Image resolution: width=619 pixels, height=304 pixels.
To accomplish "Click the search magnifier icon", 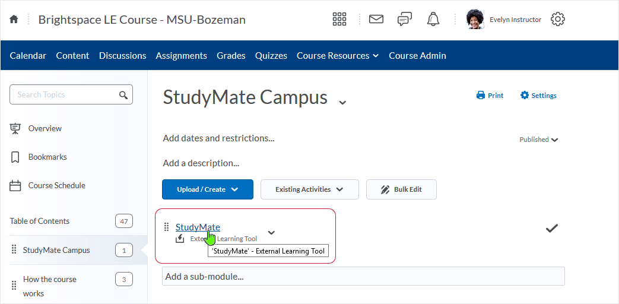I will click(x=123, y=95).
